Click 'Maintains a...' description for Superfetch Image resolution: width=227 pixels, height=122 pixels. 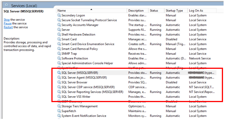(137, 111)
